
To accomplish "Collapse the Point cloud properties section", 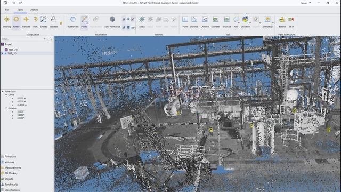I will [x=3, y=91].
